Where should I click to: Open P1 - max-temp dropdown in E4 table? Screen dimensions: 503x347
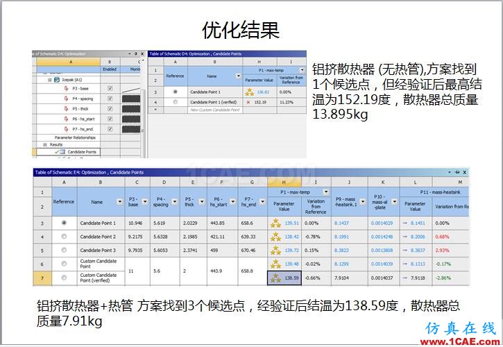pyautogui.click(x=326, y=192)
